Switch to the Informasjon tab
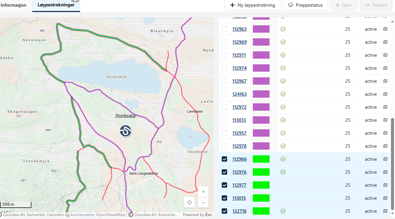Screen dimensions: 395x219 [x=13, y=5]
